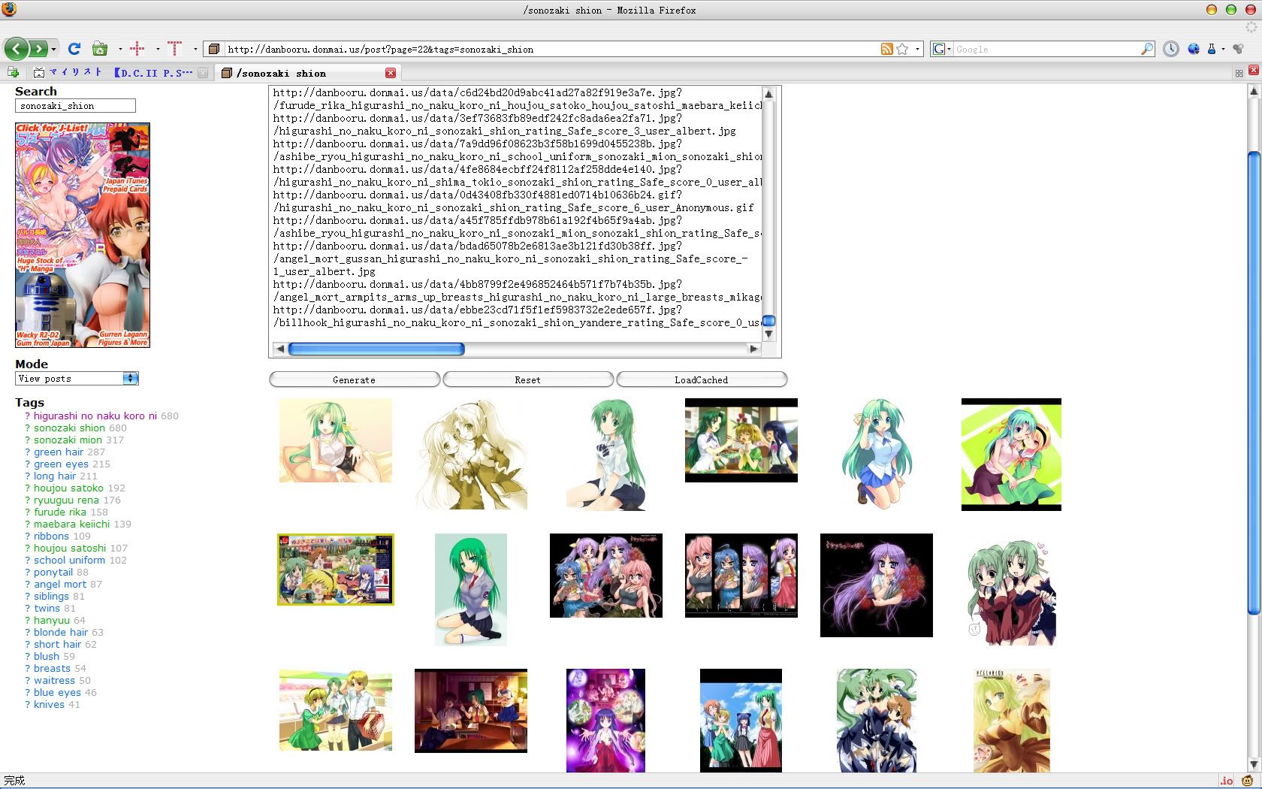Open the back/forward history dropdown arrow

pyautogui.click(x=54, y=49)
